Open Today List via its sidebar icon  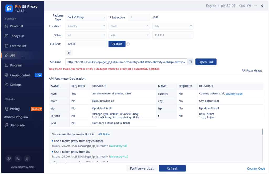[6, 36]
